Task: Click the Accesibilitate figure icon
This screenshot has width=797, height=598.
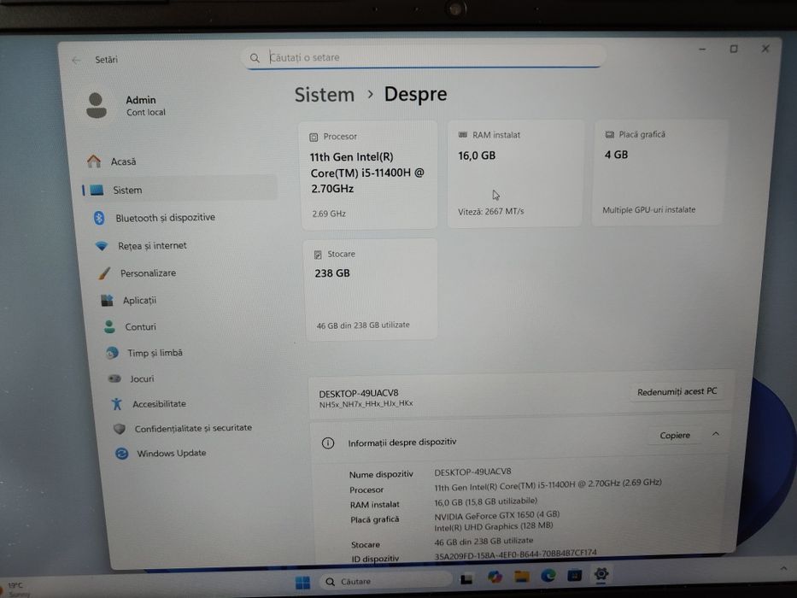Action: click(117, 404)
